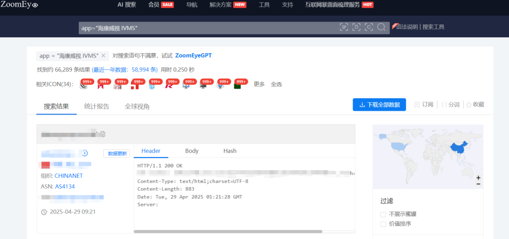Open AI 搜索 in top navigation
Image resolution: width=509 pixels, height=239 pixels.
[x=127, y=5]
